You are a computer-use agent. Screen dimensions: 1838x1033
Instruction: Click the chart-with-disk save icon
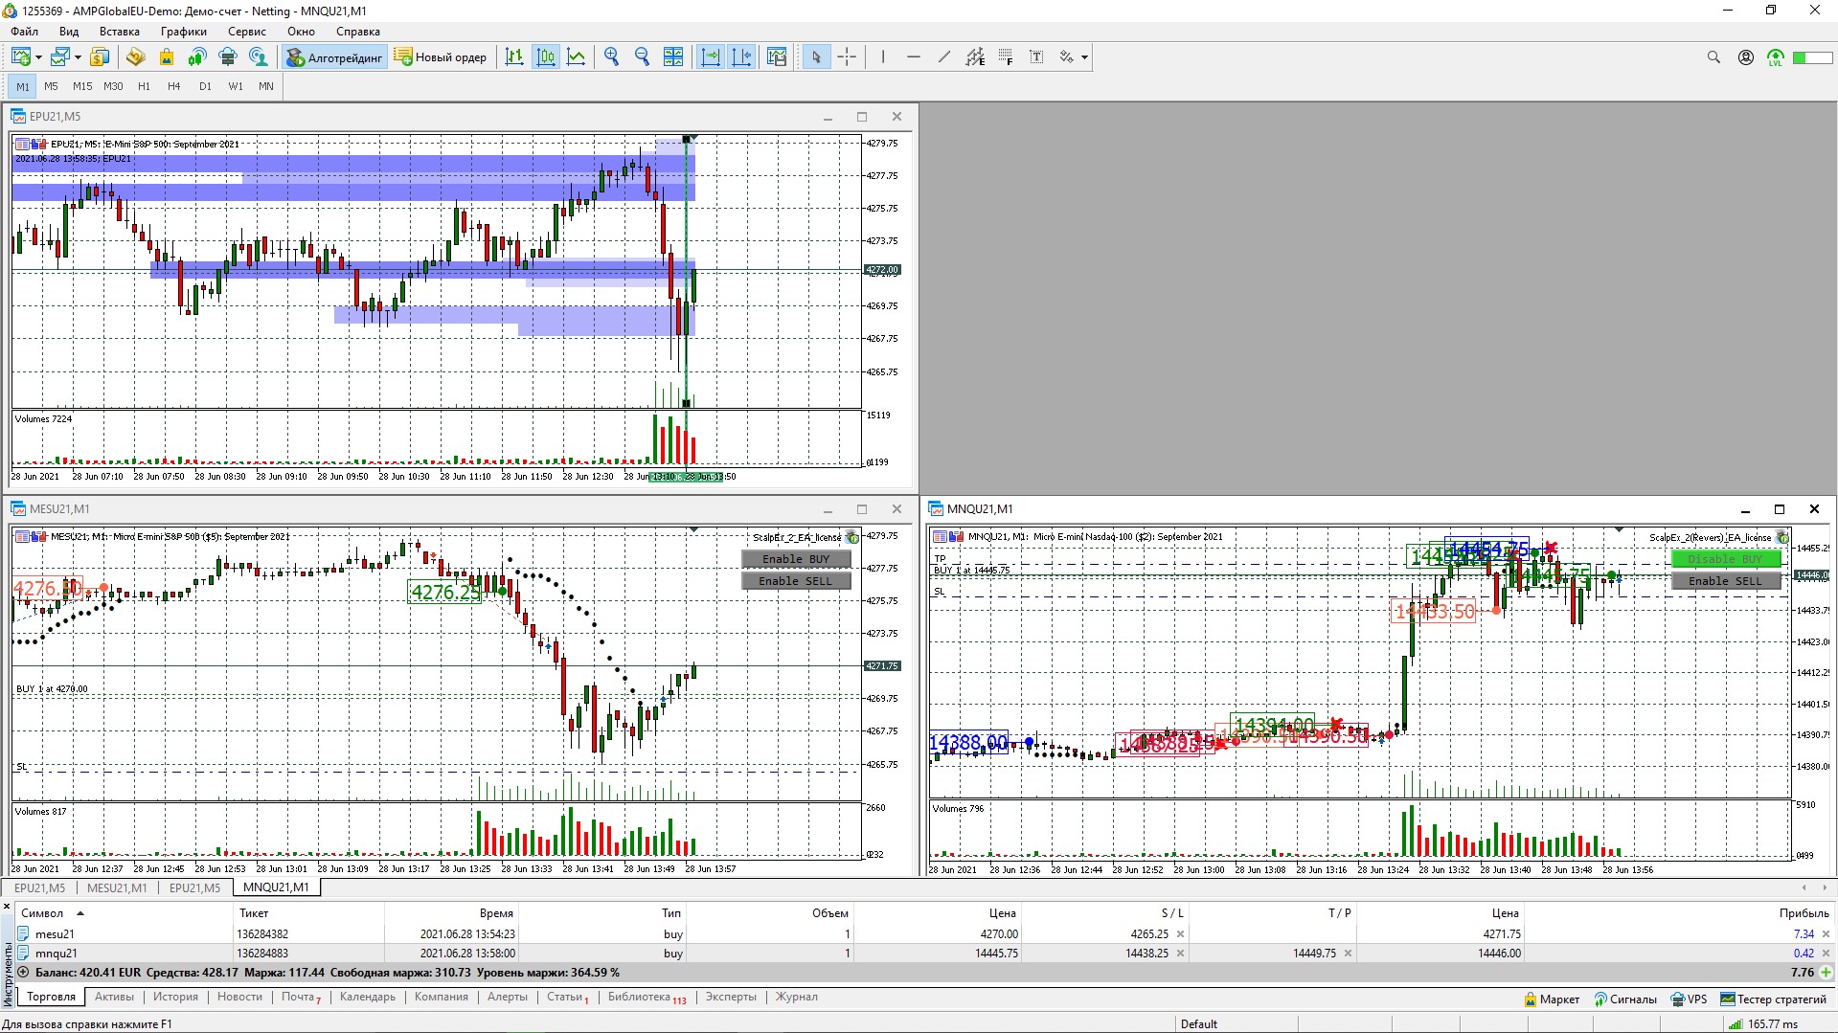(x=777, y=57)
